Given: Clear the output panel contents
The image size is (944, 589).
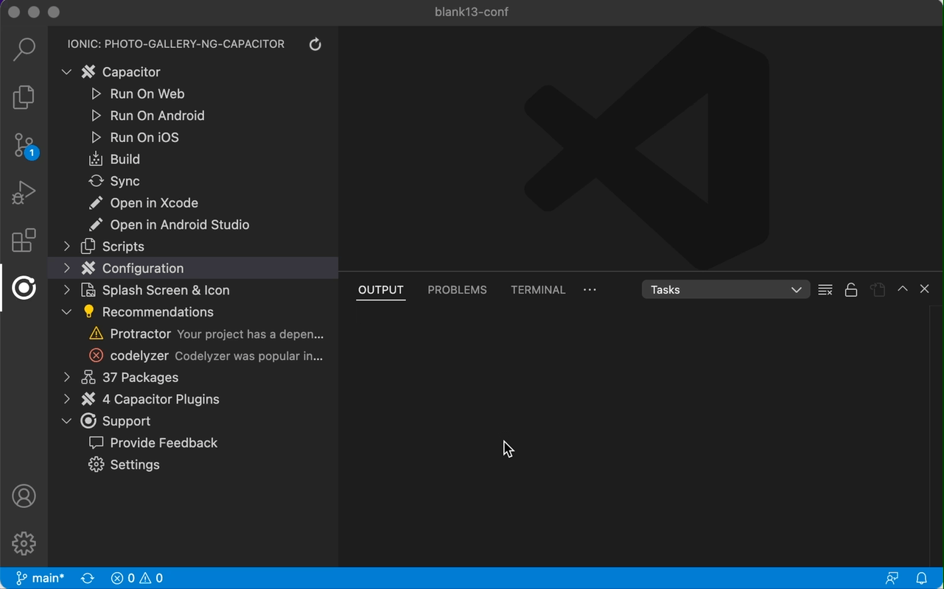Looking at the screenshot, I should 825,290.
